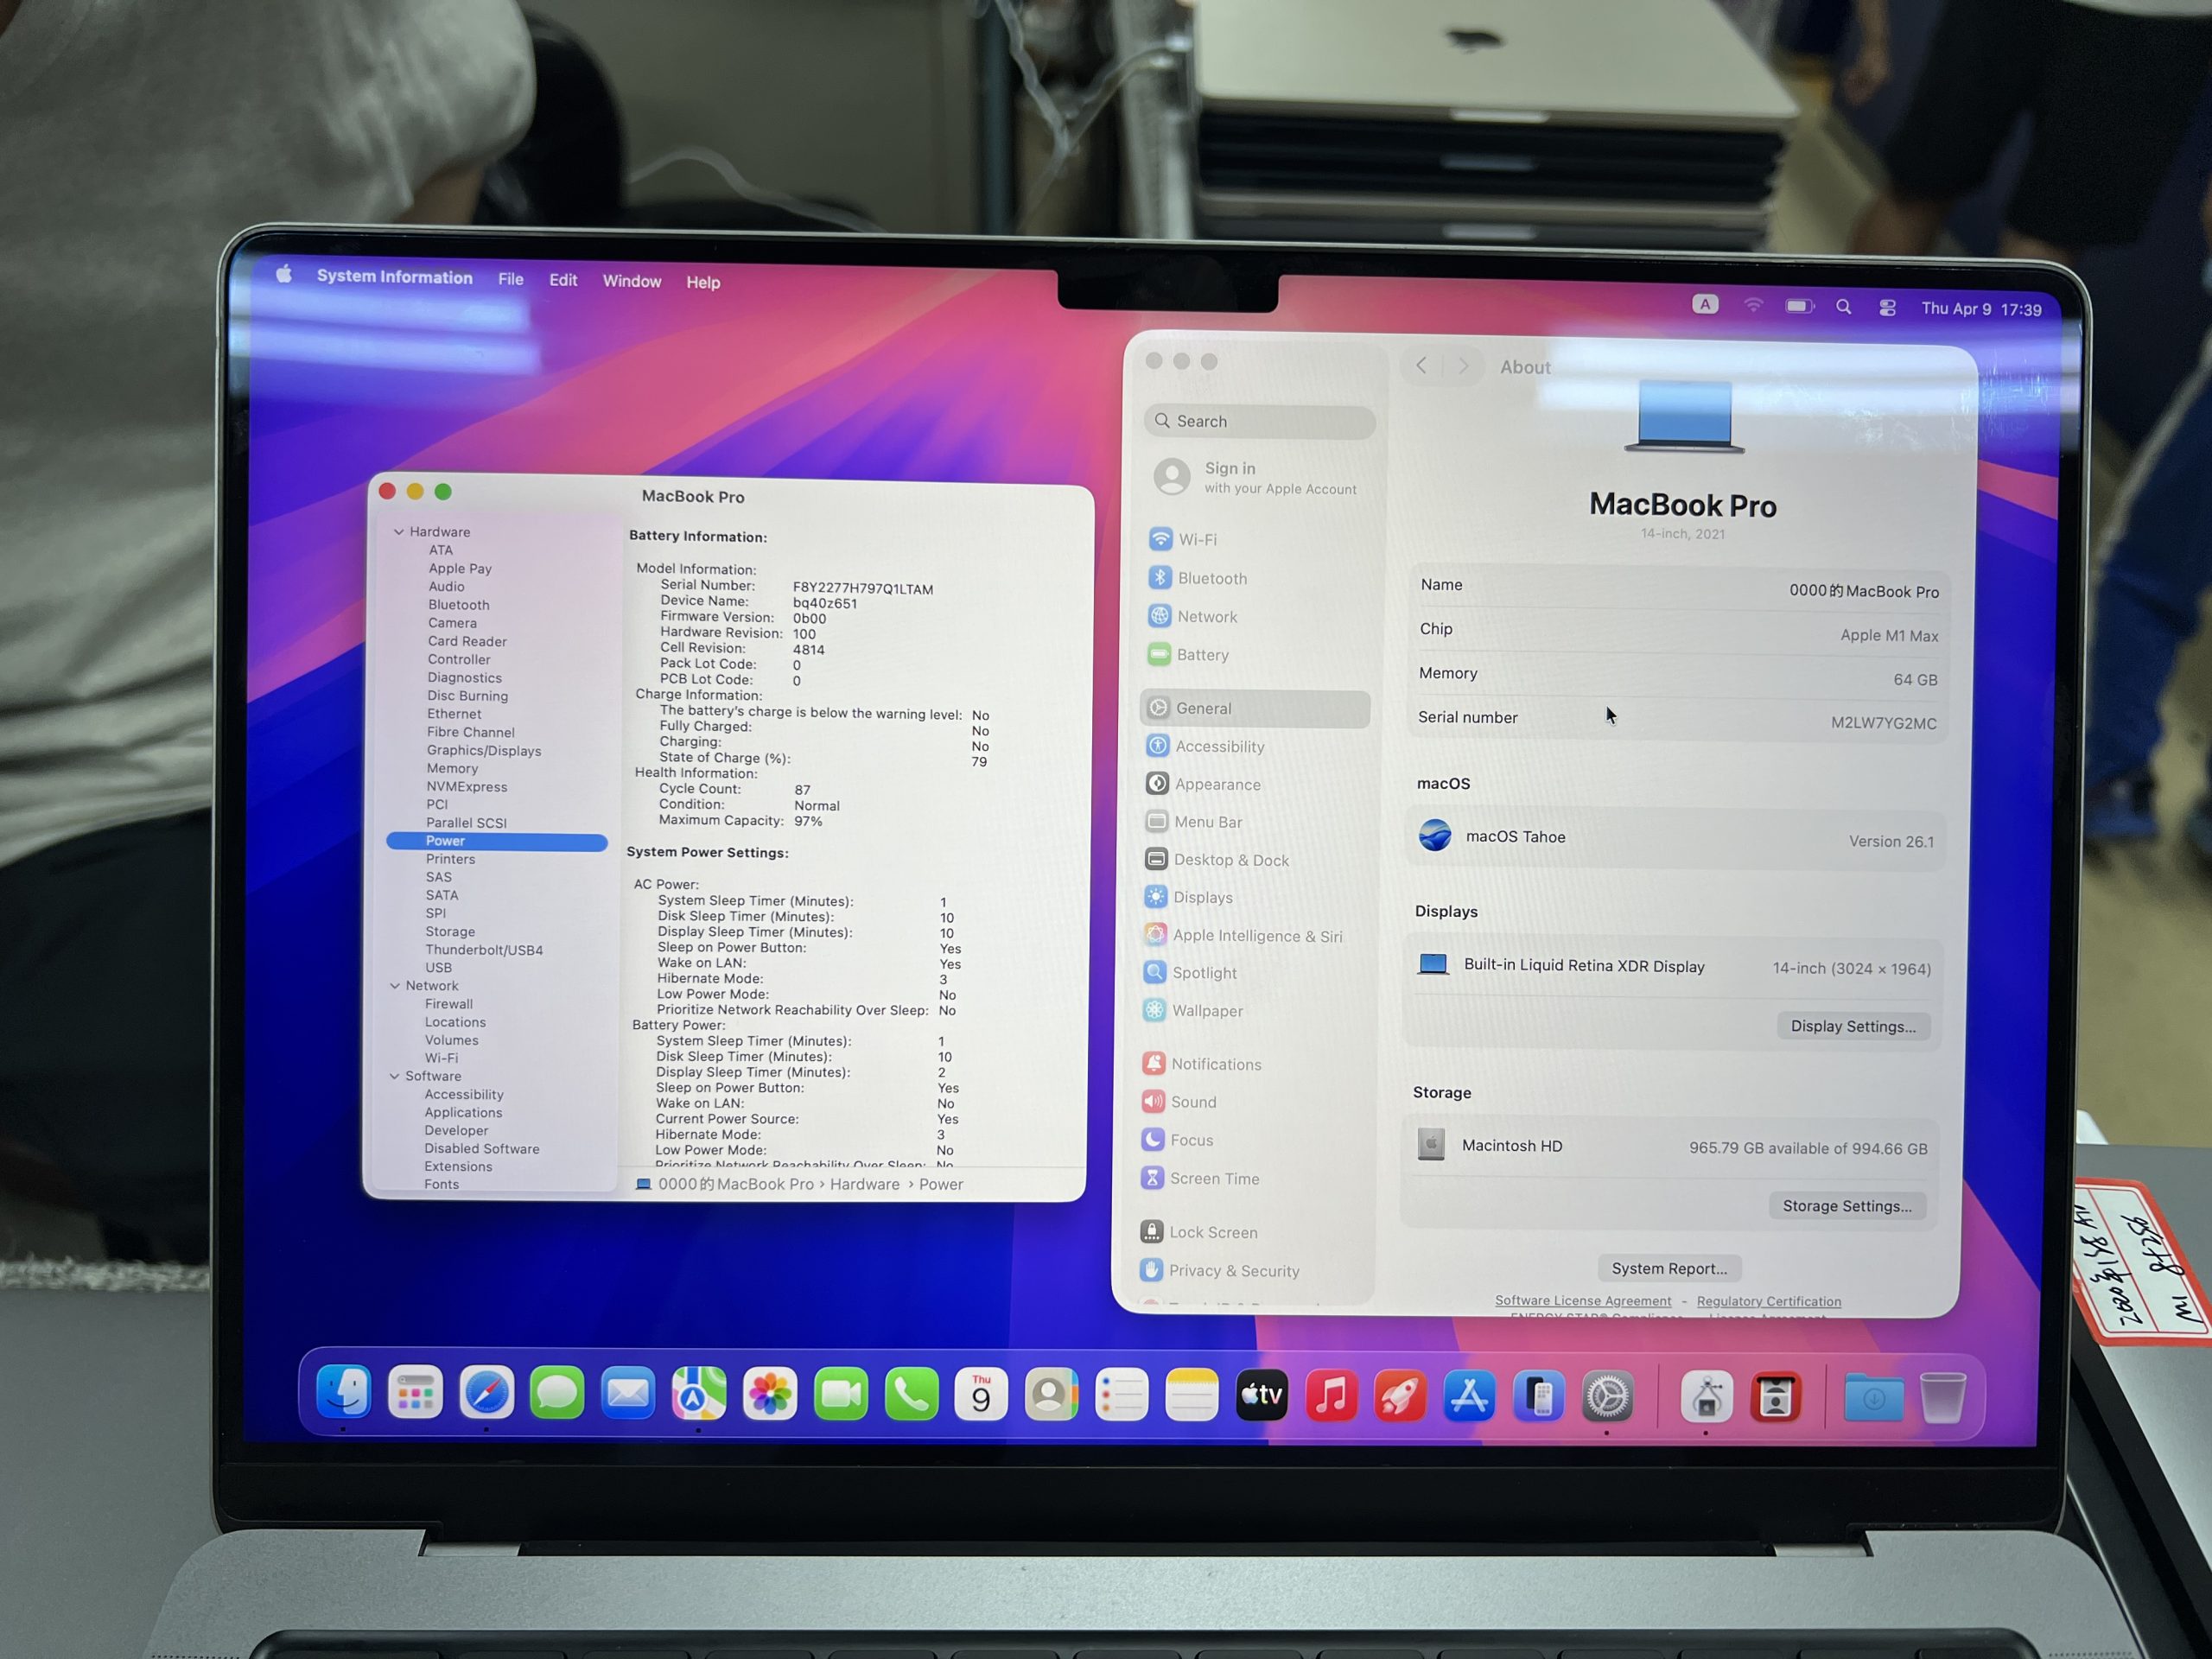Viewport: 2212px width, 1659px height.
Task: Open the Window menu
Action: [x=631, y=282]
